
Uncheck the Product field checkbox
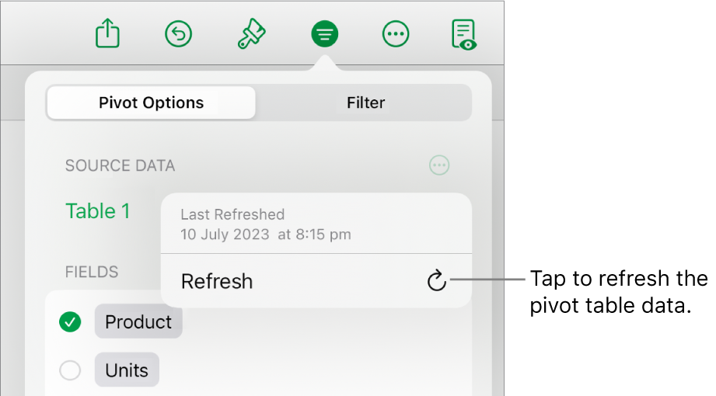tap(71, 322)
